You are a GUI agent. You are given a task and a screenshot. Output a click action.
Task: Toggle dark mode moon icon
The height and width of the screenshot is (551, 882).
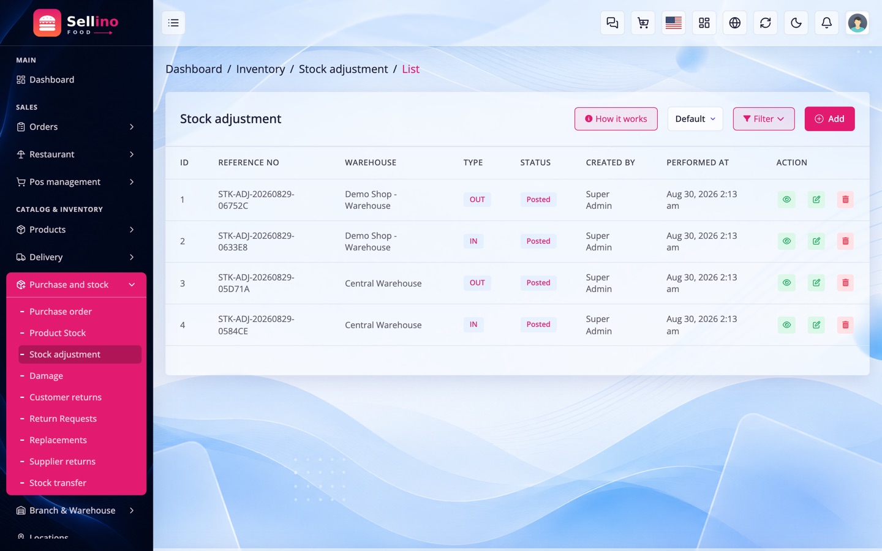(x=796, y=23)
